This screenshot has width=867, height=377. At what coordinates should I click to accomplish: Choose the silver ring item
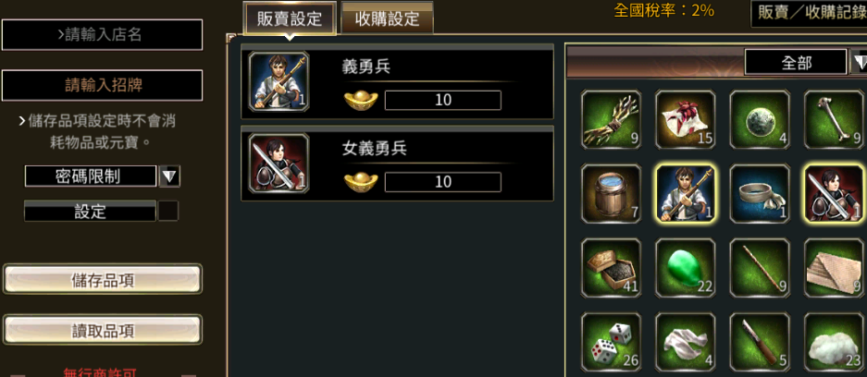tap(760, 194)
